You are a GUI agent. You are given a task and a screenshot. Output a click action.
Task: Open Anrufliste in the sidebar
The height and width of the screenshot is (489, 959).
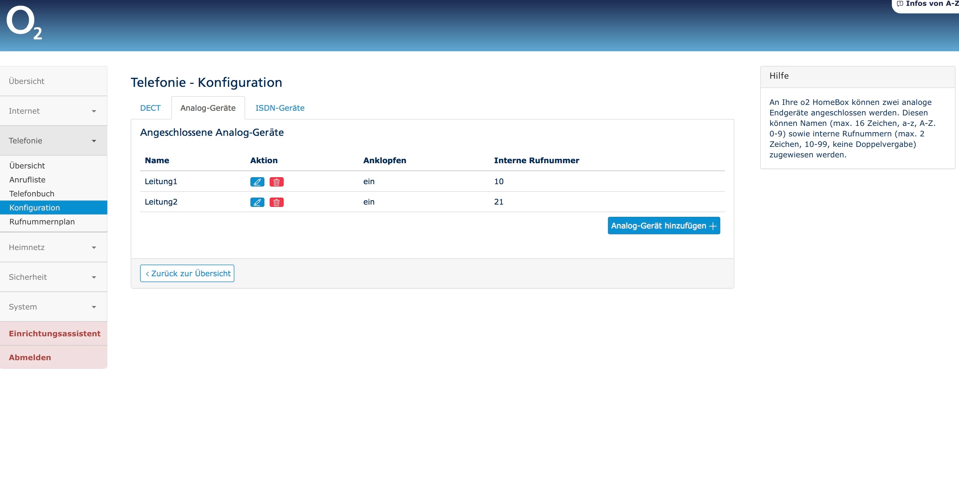pos(27,180)
